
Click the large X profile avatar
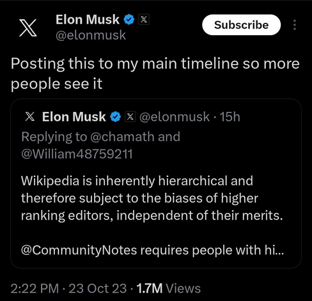click(28, 28)
